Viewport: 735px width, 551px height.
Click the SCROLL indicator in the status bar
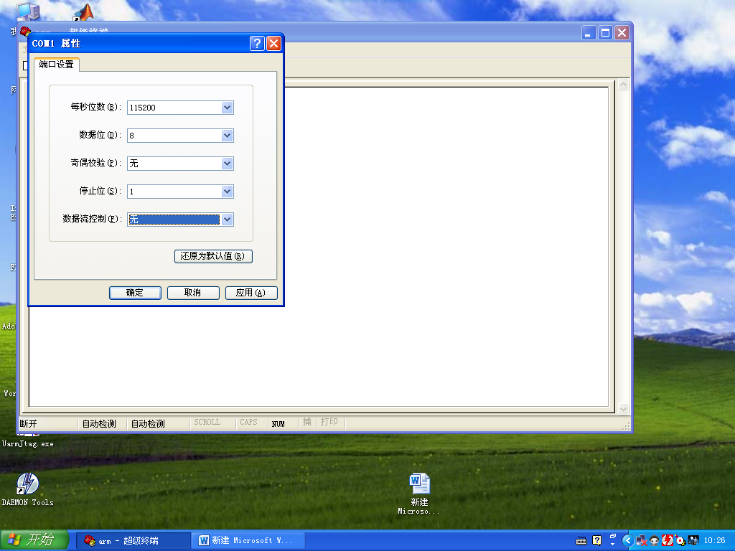pyautogui.click(x=207, y=422)
